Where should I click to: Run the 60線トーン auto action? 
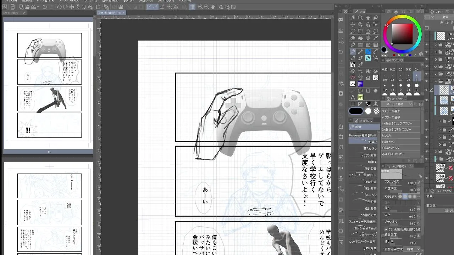click(x=401, y=142)
